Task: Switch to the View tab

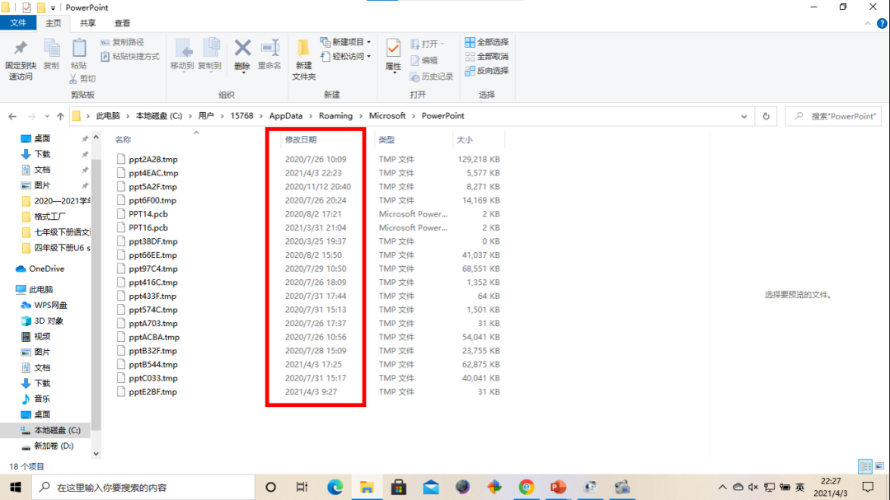Action: coord(122,23)
